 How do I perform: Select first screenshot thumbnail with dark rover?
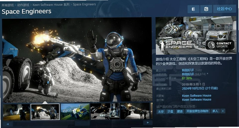(x=16, y=112)
